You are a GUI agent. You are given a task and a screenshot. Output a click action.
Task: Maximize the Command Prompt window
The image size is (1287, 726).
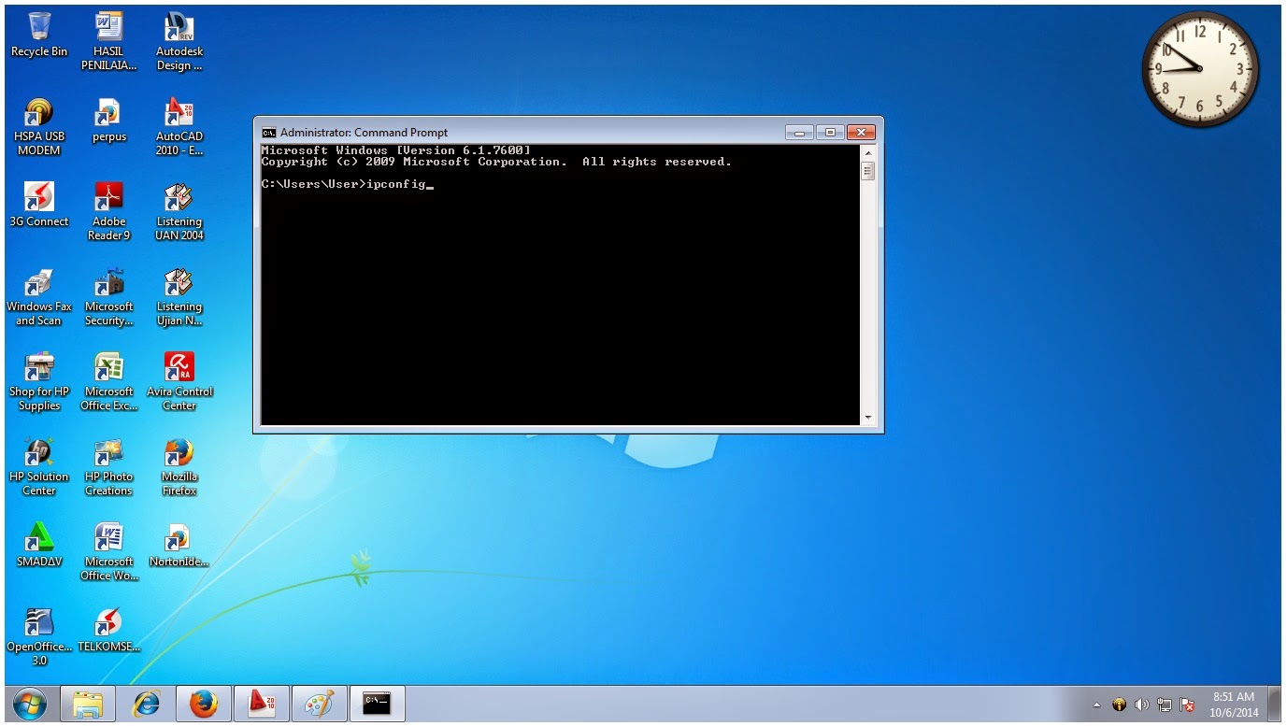[829, 132]
